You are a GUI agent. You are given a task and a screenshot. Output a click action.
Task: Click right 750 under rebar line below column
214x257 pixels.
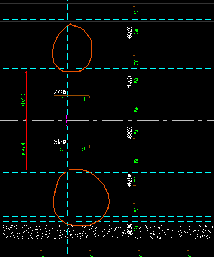82,149
